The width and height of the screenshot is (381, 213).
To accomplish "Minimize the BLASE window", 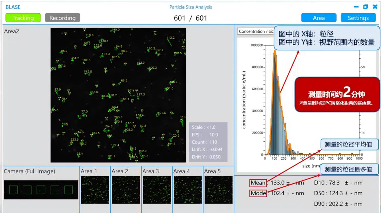I will 356,7.
